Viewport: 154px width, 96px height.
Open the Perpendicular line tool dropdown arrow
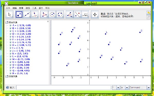37,17
